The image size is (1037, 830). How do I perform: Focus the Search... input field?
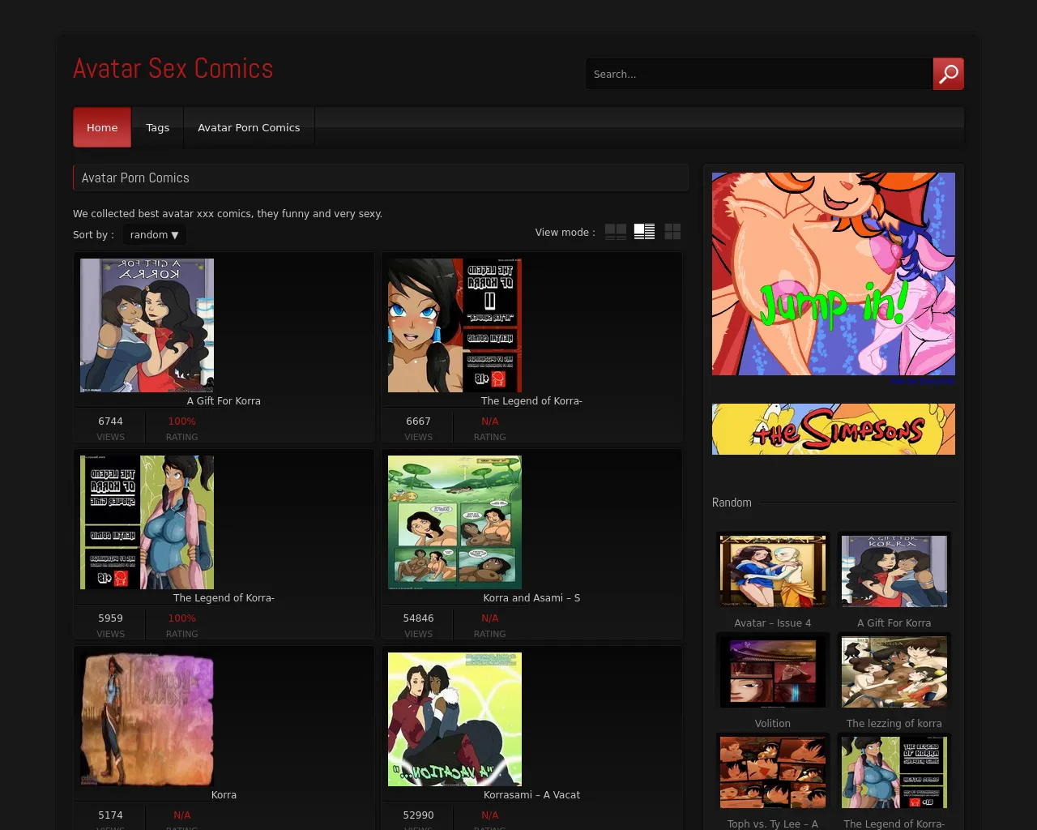(759, 74)
